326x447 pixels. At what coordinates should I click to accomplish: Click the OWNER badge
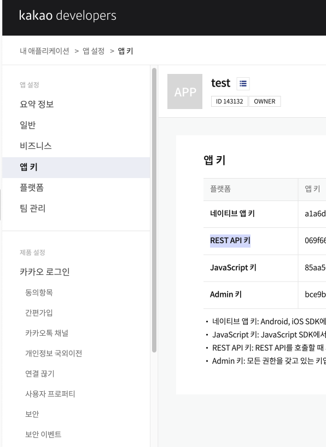click(265, 101)
